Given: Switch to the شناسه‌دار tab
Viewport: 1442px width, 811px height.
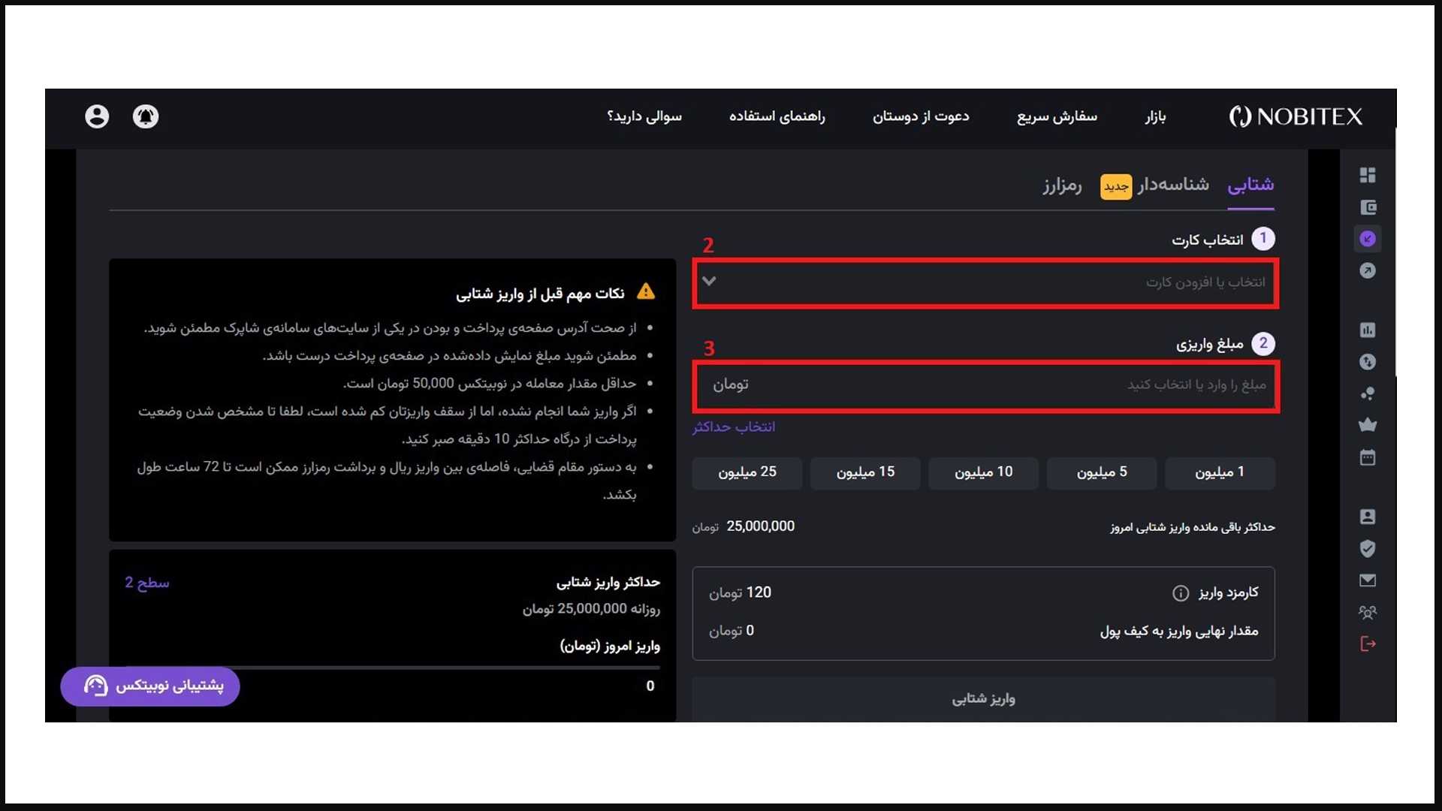Looking at the screenshot, I should click(x=1173, y=185).
